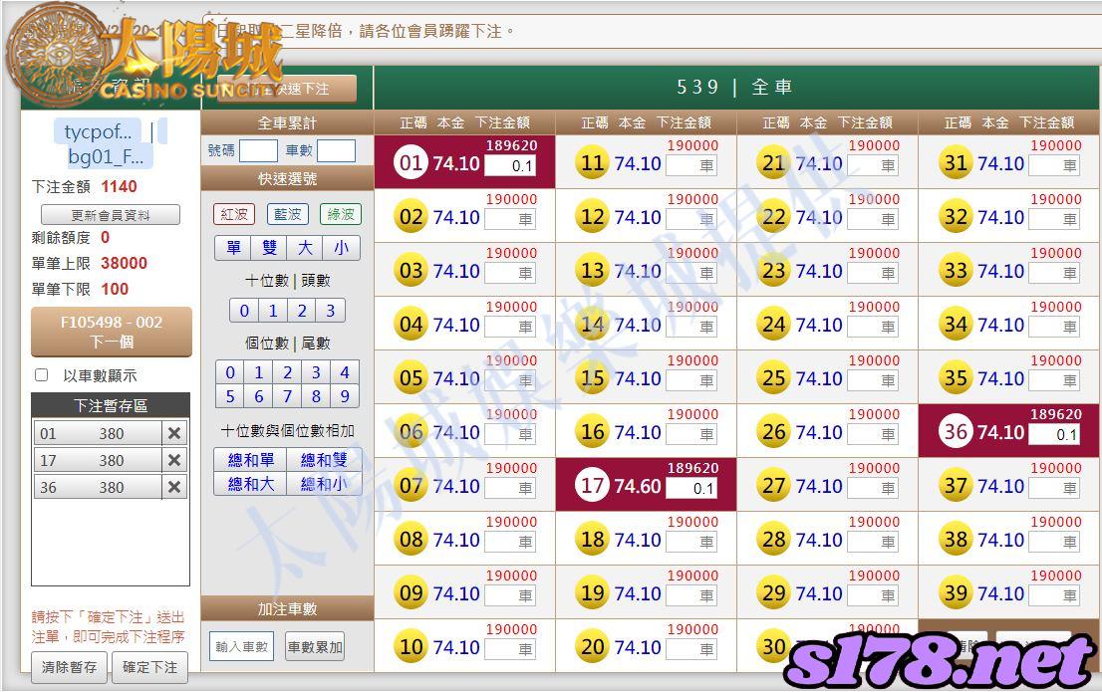1102x692 pixels.
Task: Edit bet amount field for number 17
Action: (x=691, y=488)
